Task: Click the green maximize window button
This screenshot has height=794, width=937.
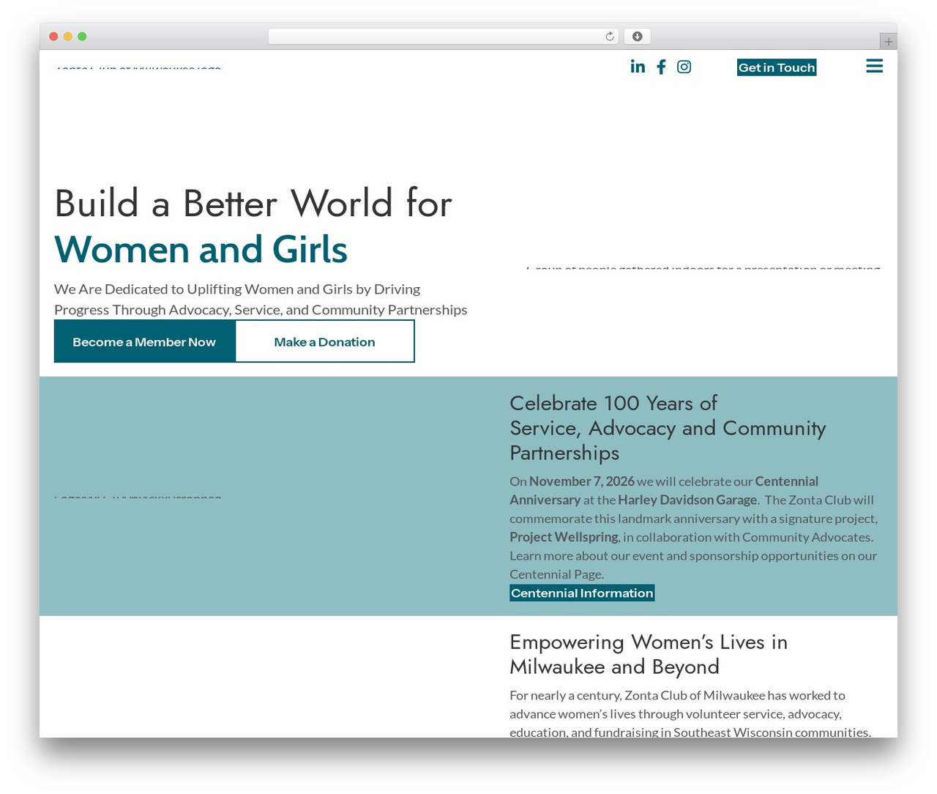Action: pyautogui.click(x=82, y=37)
